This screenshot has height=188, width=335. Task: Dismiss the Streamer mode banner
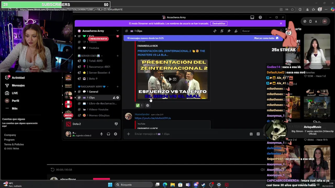[x=281, y=23]
